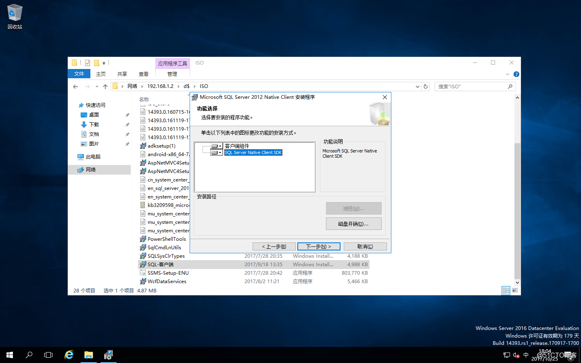Select the adksetup(1) file icon

point(143,146)
